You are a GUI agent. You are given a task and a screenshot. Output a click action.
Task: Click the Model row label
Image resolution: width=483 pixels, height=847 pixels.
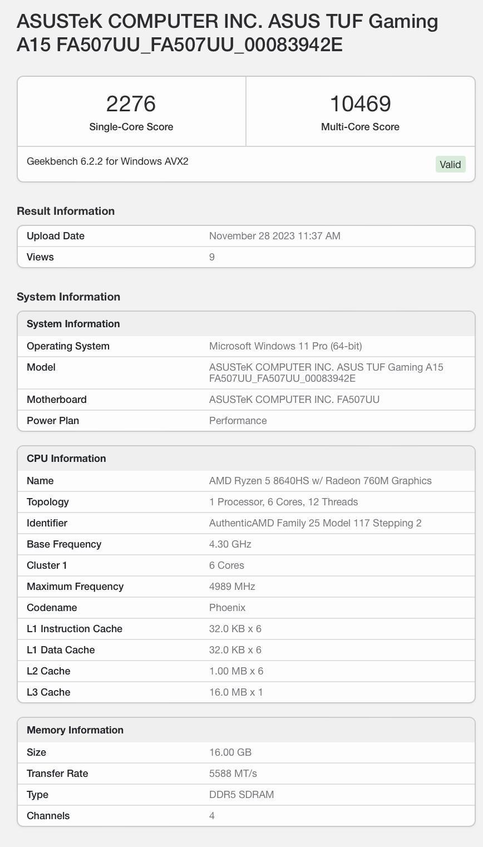coord(41,367)
